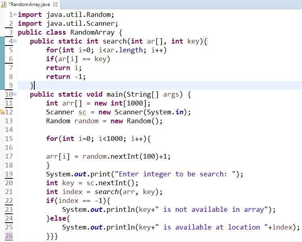Click 'new Random()' on line 13

[135, 121]
